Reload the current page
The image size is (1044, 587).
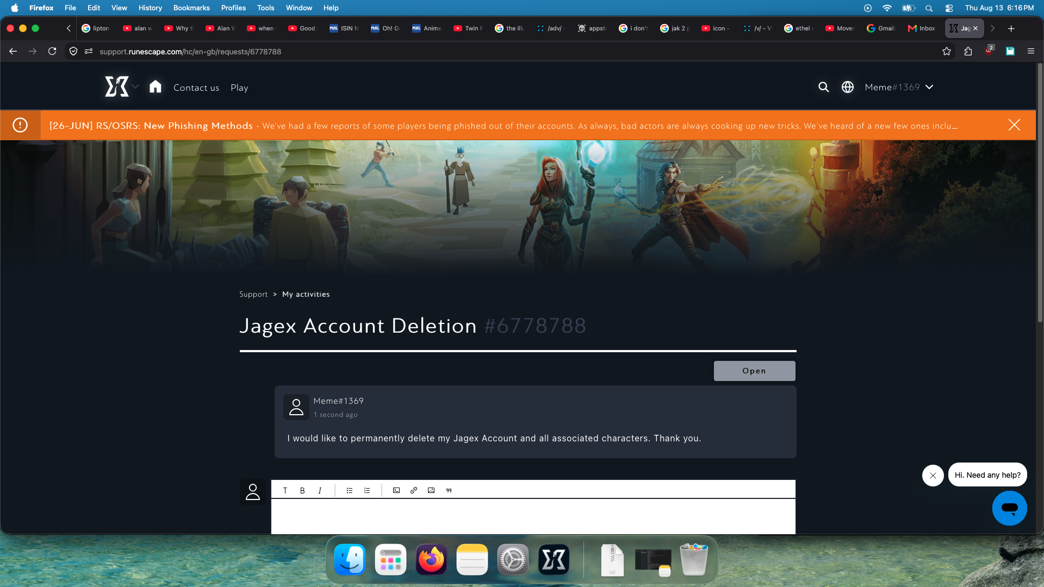[52, 51]
